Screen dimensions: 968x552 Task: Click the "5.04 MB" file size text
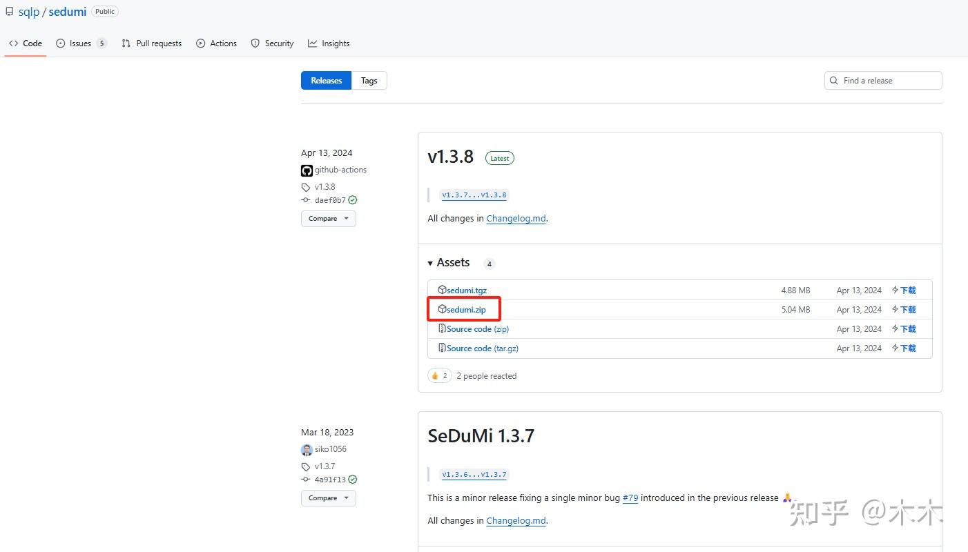796,310
